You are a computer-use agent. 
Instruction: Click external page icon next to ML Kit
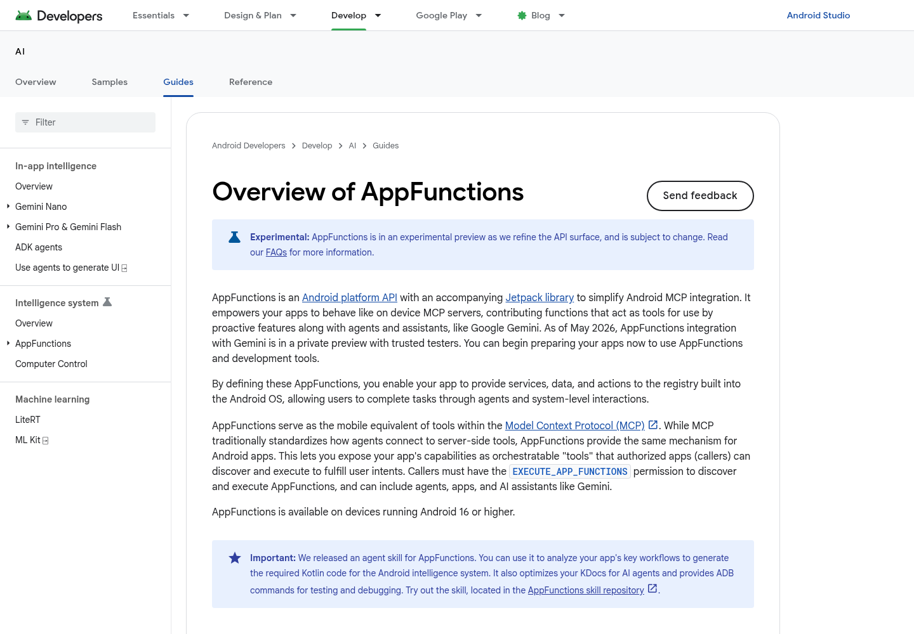(46, 441)
